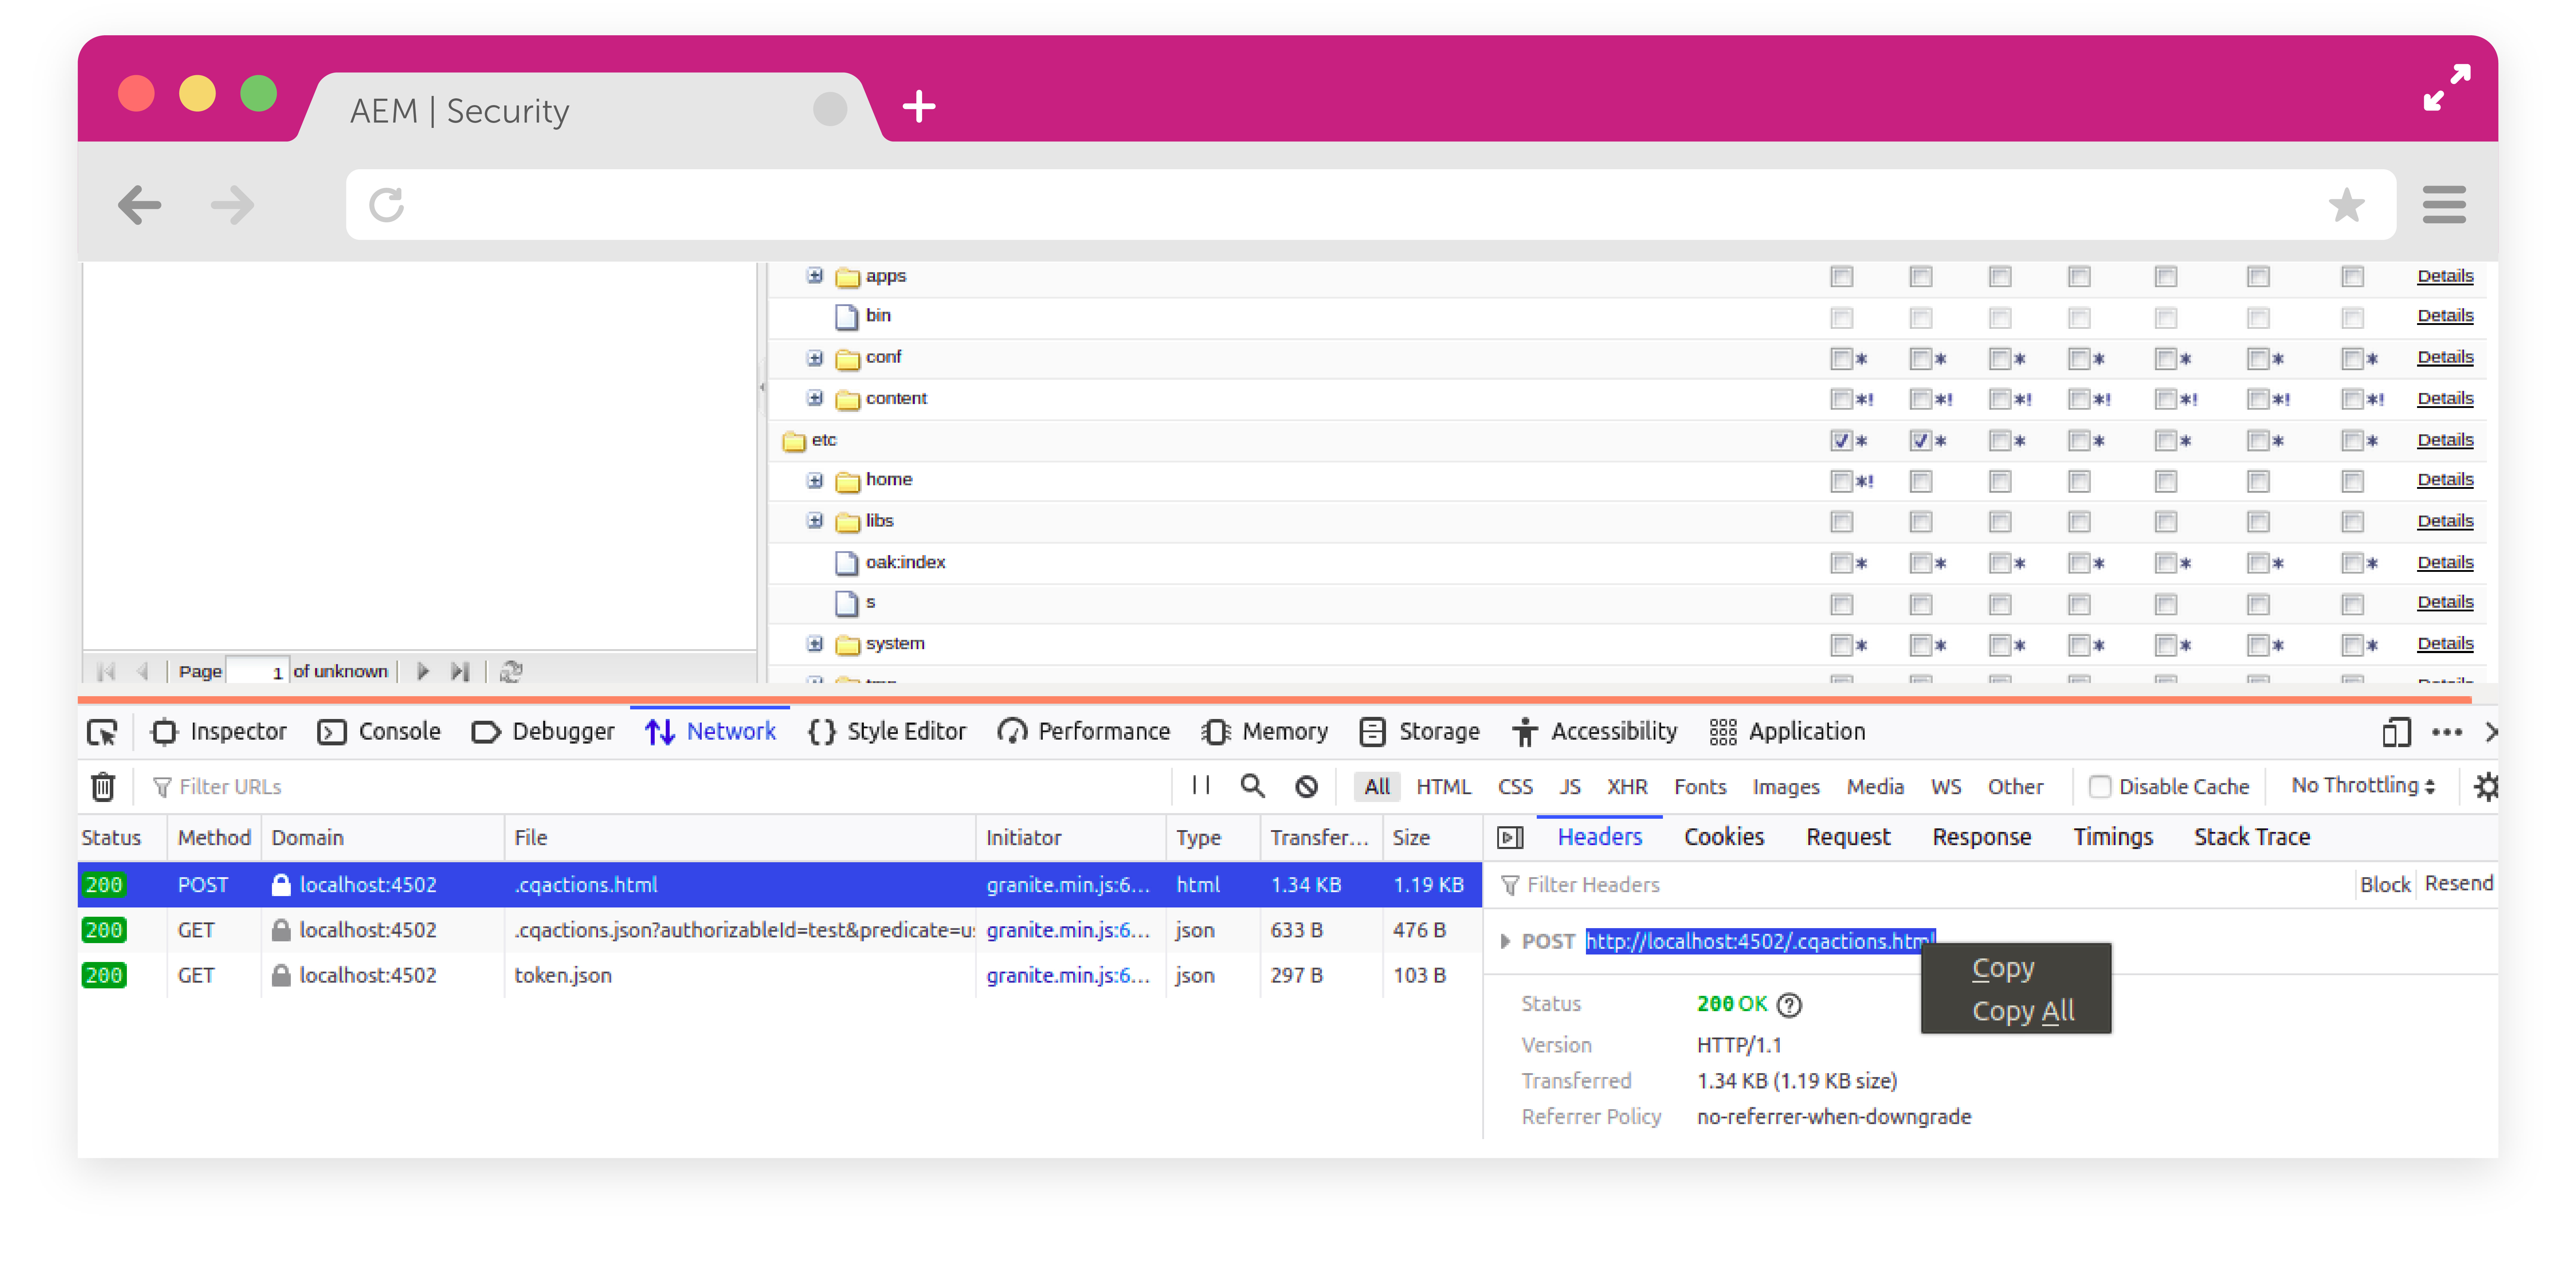Click the Filter URLs input
The height and width of the screenshot is (1283, 2576).
tap(660, 787)
